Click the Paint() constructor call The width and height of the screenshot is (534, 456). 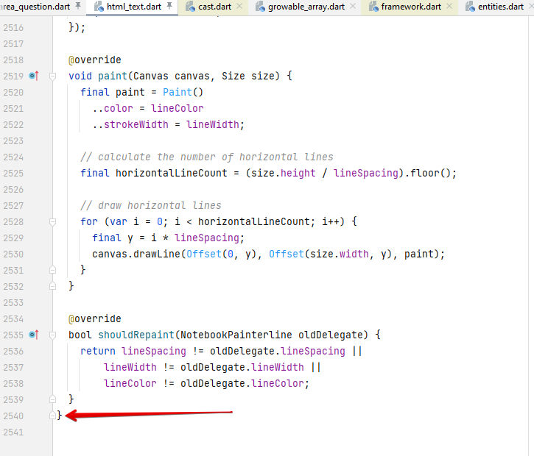(183, 92)
